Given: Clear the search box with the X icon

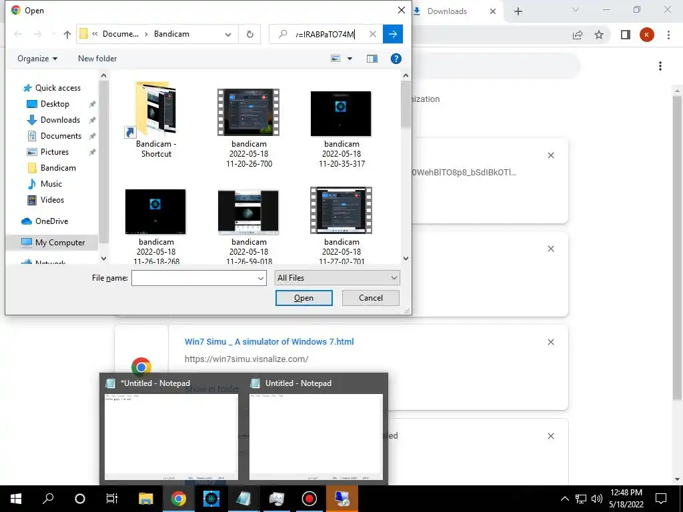Looking at the screenshot, I should 373,34.
